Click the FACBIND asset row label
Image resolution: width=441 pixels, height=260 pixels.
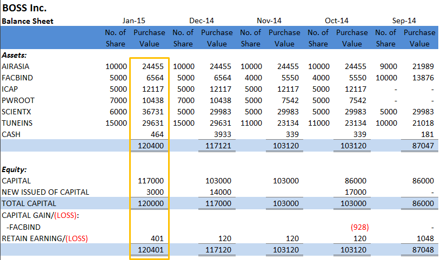click(17, 78)
